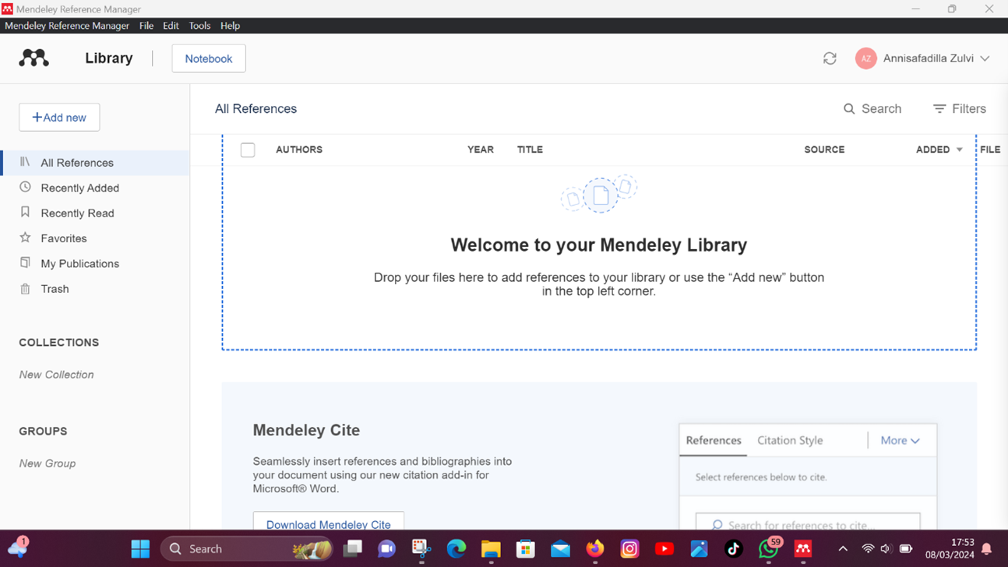Switch to the References tab
This screenshot has width=1008, height=567.
click(714, 440)
